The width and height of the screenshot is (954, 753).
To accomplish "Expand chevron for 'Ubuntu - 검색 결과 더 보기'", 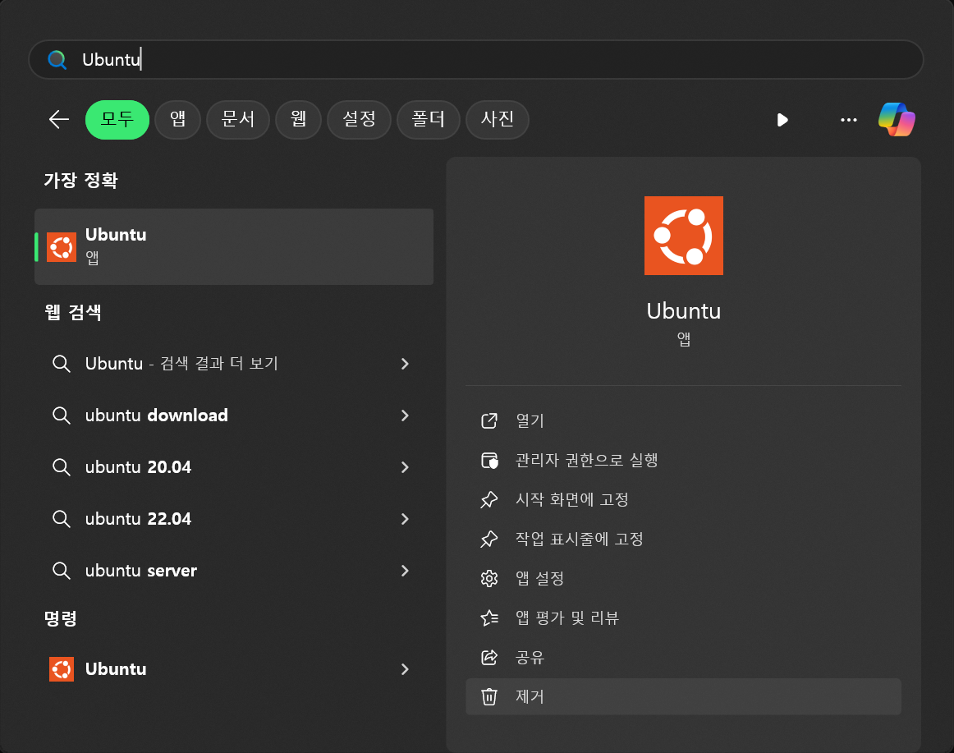I will coord(406,364).
